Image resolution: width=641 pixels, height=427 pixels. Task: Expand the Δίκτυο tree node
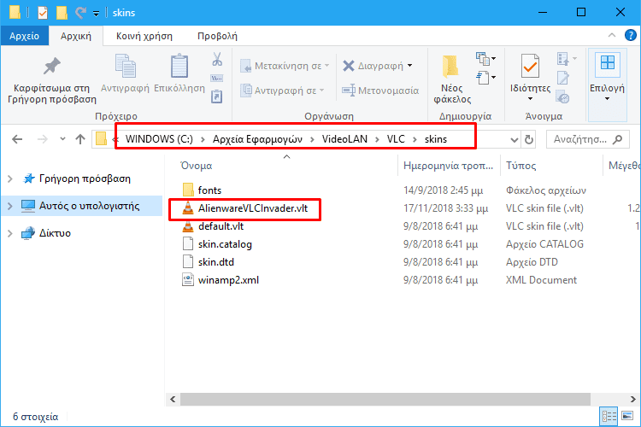[x=10, y=233]
